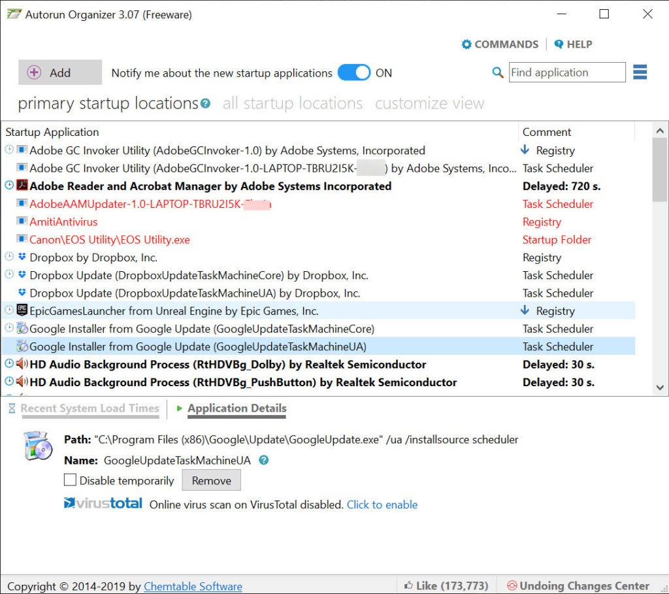
Task: Follow the Click to enable VirusTotal link
Action: (382, 504)
